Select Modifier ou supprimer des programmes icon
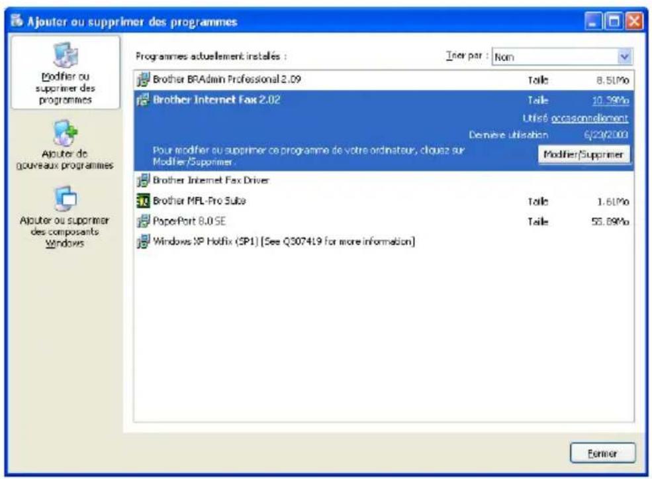This screenshot has height=479, width=652. click(66, 55)
